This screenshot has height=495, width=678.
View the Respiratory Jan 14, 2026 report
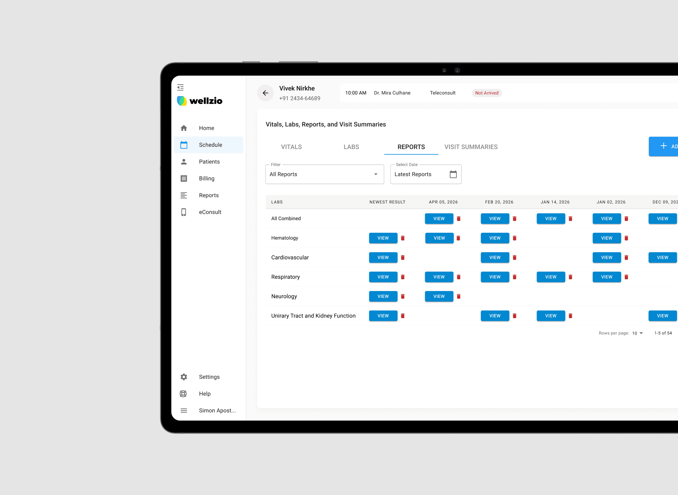(x=551, y=277)
